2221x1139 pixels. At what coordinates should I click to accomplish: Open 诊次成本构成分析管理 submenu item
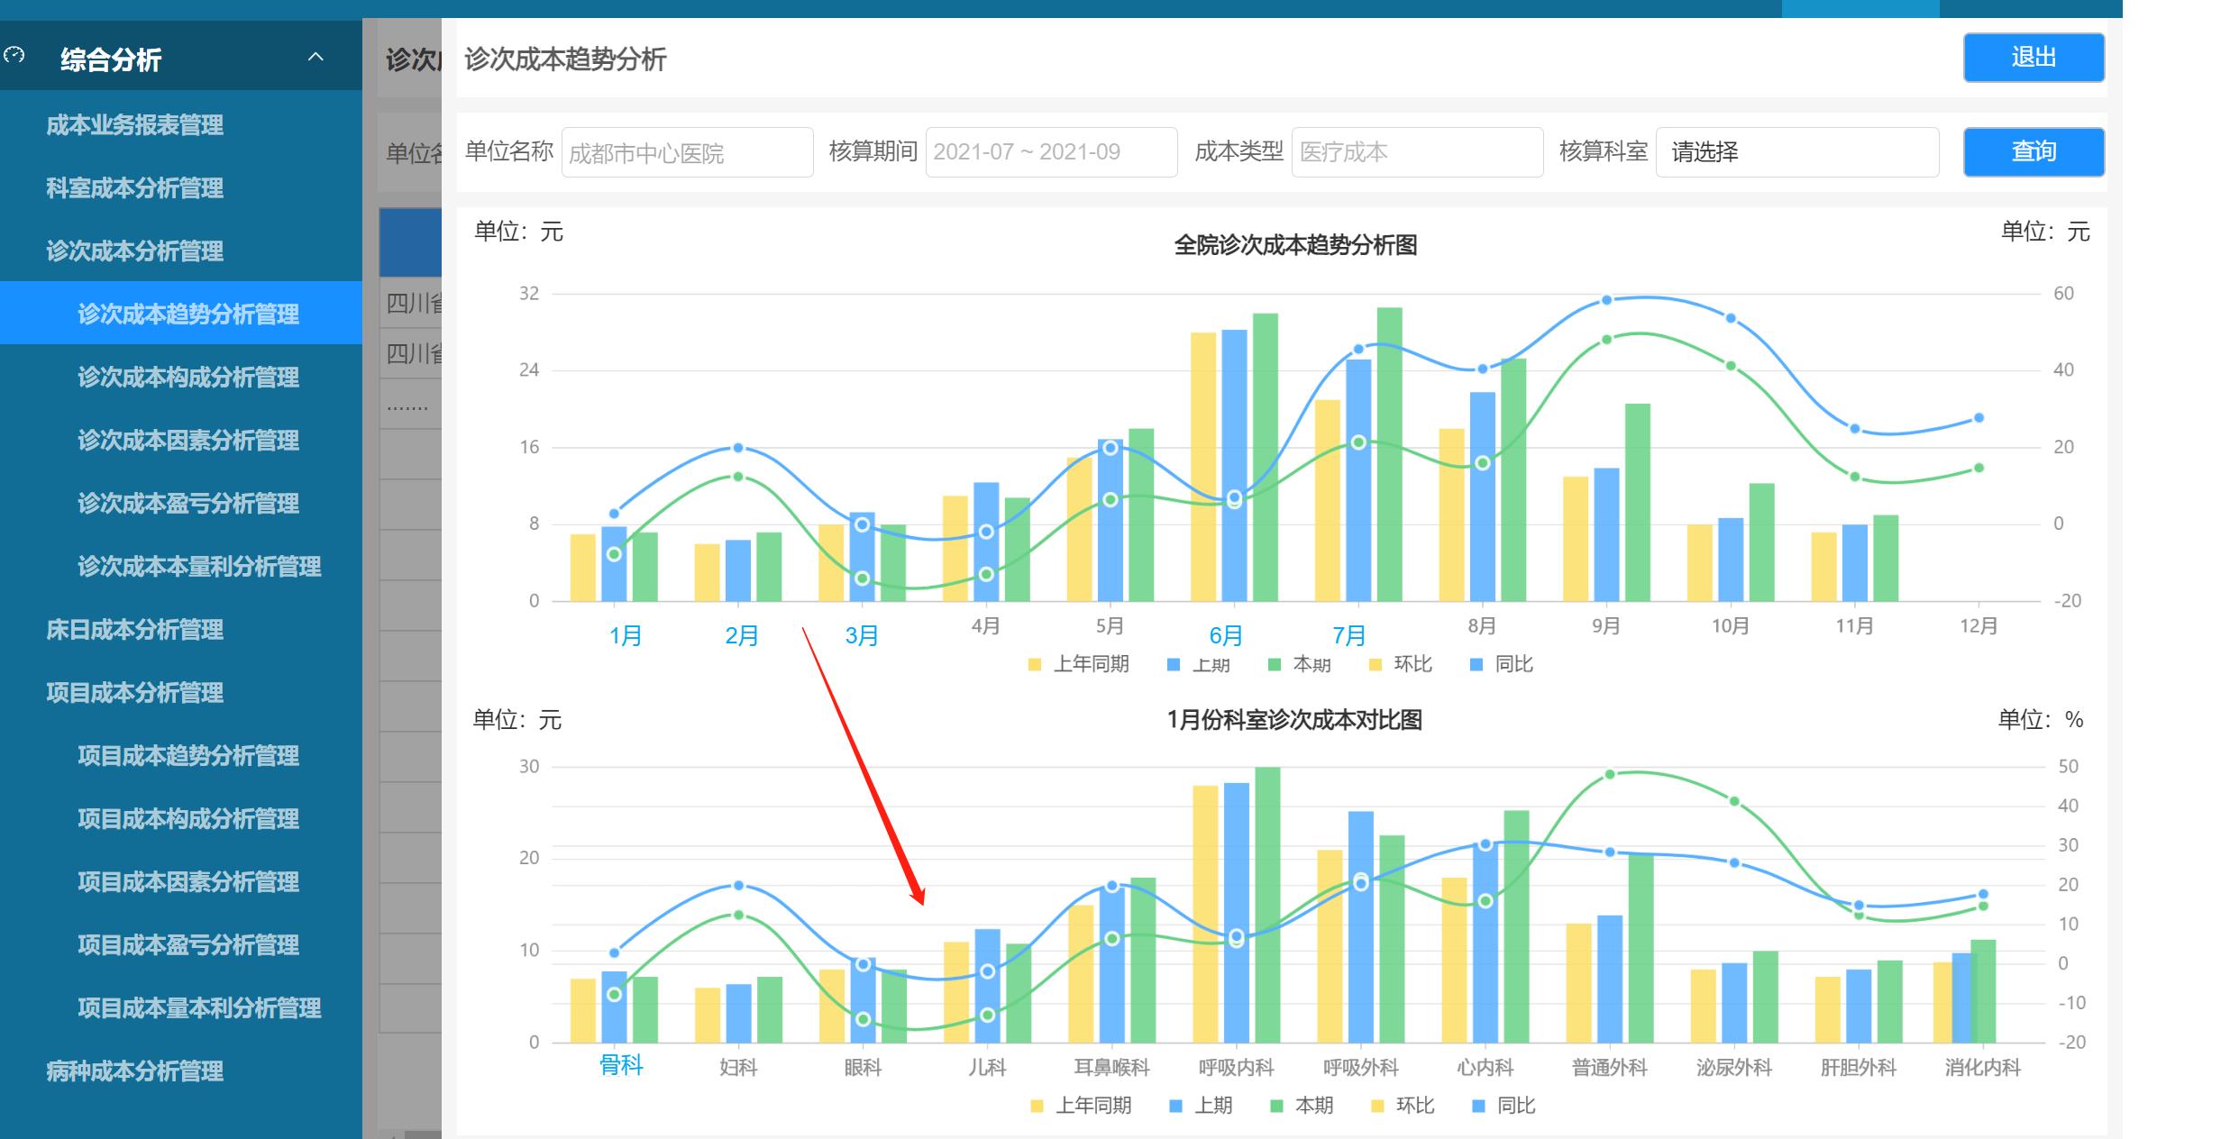[188, 377]
